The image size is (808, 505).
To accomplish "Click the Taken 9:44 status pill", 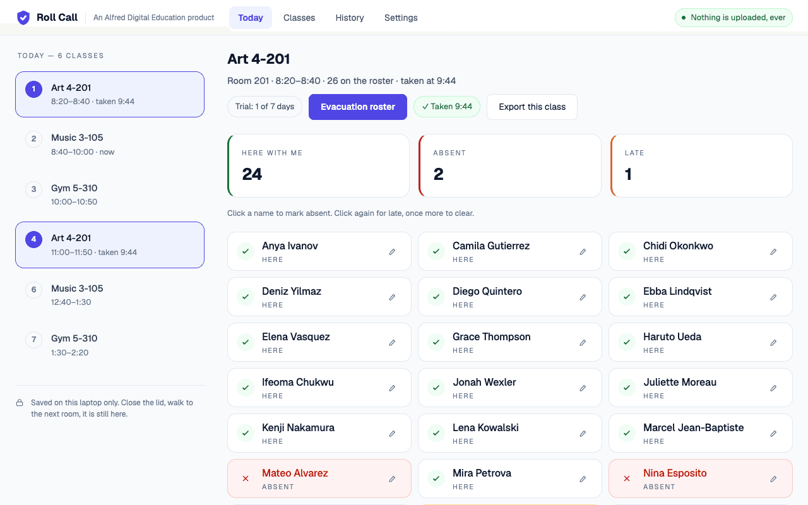I will point(447,107).
